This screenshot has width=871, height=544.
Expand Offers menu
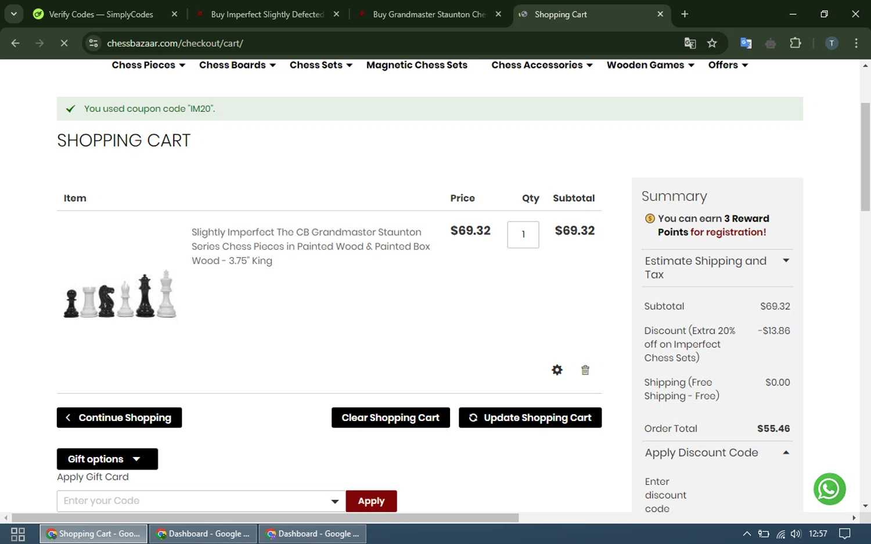point(728,65)
